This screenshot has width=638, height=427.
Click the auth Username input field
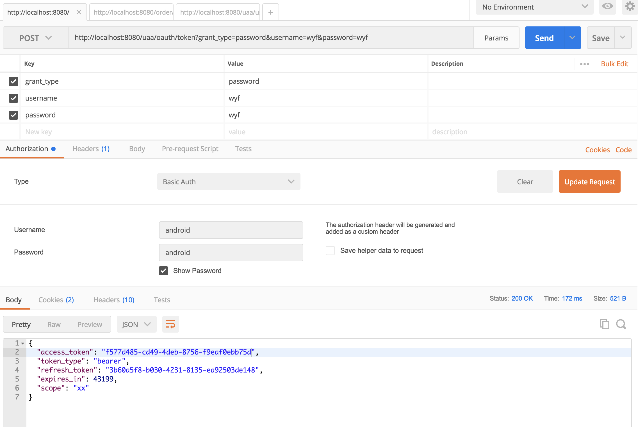[231, 230]
